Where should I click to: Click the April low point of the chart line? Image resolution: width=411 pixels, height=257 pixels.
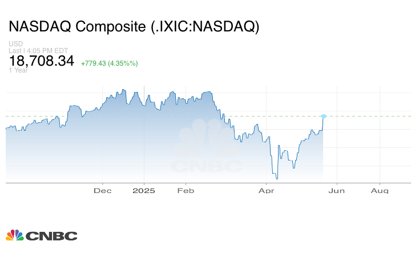(277, 179)
